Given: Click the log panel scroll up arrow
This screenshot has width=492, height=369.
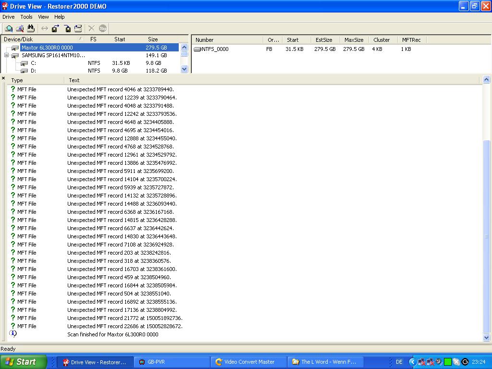Looking at the screenshot, I should (x=486, y=80).
